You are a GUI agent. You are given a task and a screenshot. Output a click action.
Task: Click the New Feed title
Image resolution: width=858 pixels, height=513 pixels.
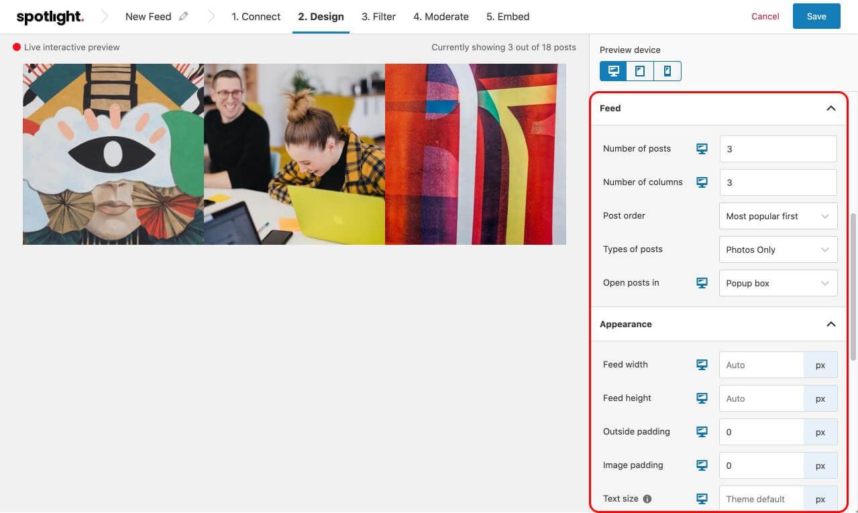point(148,17)
